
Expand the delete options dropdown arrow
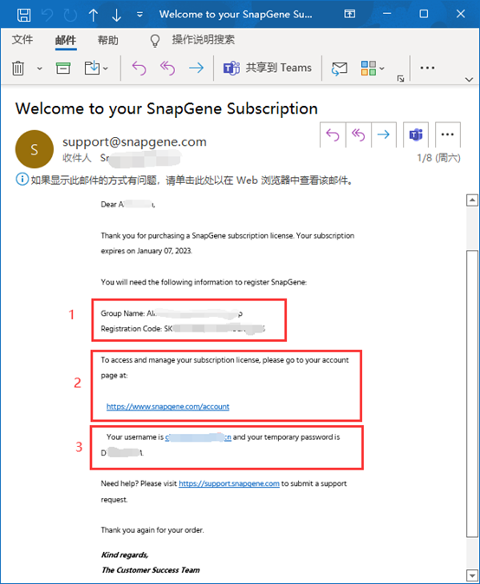[x=39, y=69]
